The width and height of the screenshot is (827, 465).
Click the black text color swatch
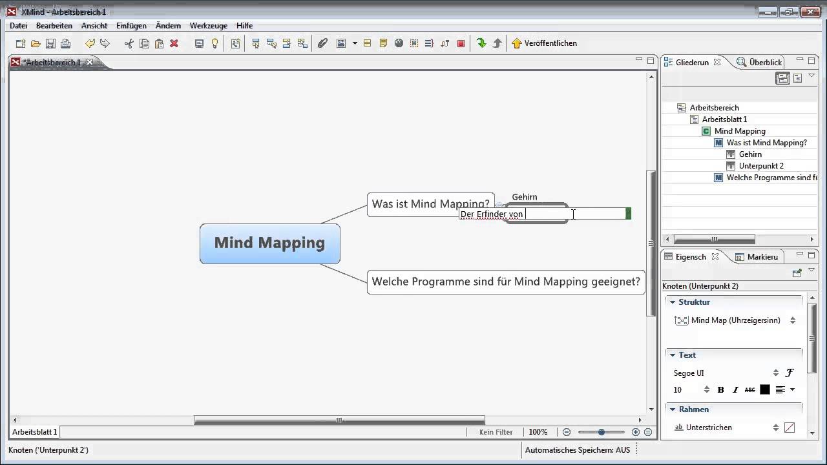pos(765,389)
